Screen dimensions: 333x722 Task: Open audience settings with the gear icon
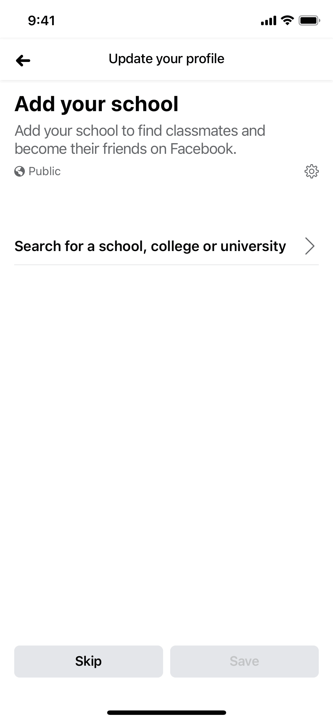pos(311,171)
